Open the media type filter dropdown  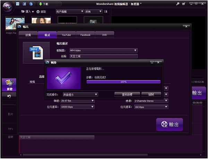coord(94,12)
